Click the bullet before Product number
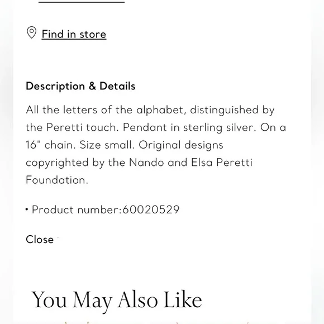Screen dimensions: 324x324 click(27, 209)
